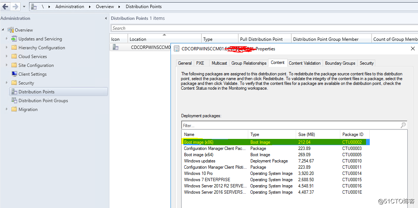Select the Windows 10 Pro image
This screenshot has height=208, width=418.
coord(275,173)
